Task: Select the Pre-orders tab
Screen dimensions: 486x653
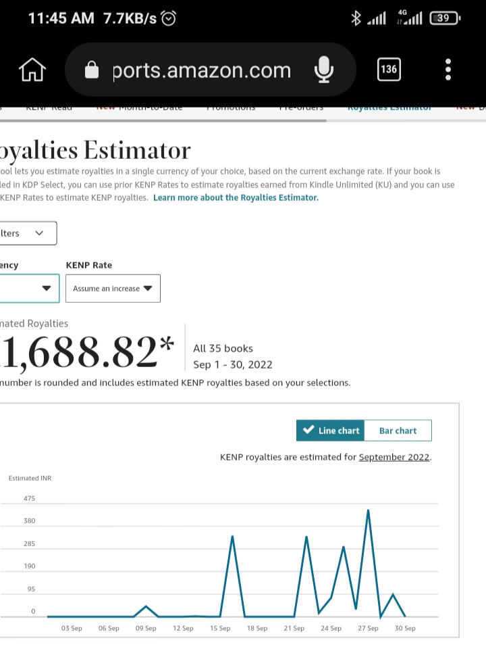Action: [301, 107]
